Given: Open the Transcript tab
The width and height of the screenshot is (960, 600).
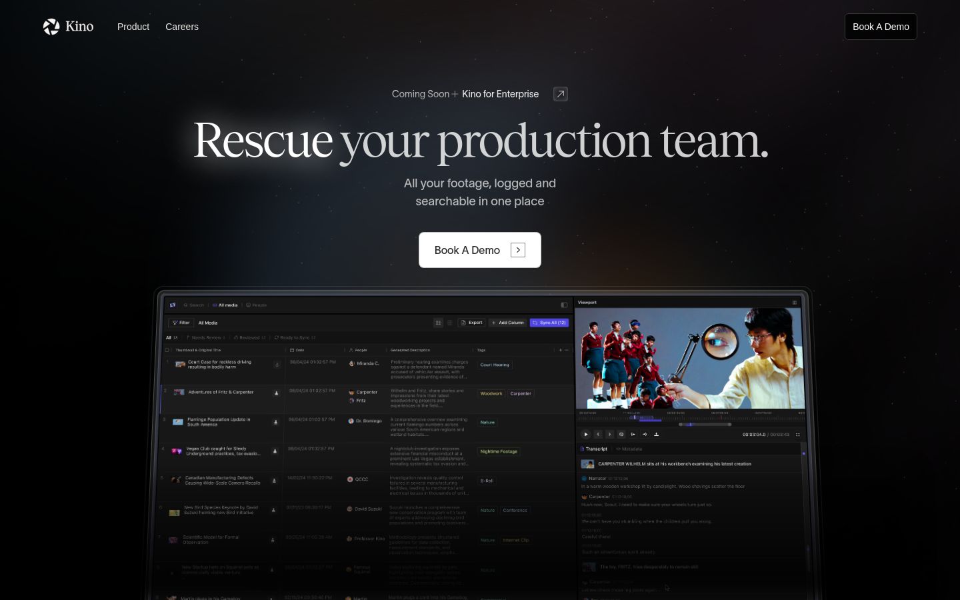Looking at the screenshot, I should pyautogui.click(x=594, y=449).
